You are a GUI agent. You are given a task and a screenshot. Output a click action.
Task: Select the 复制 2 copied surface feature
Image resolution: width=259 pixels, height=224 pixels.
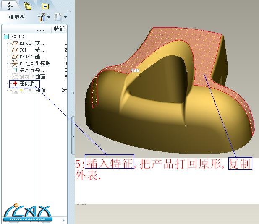[x=24, y=77]
